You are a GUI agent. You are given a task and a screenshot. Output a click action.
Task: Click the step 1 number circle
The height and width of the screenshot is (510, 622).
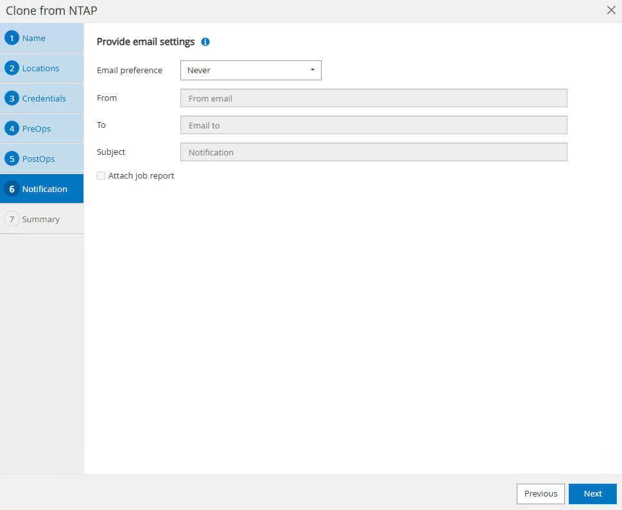click(x=12, y=38)
